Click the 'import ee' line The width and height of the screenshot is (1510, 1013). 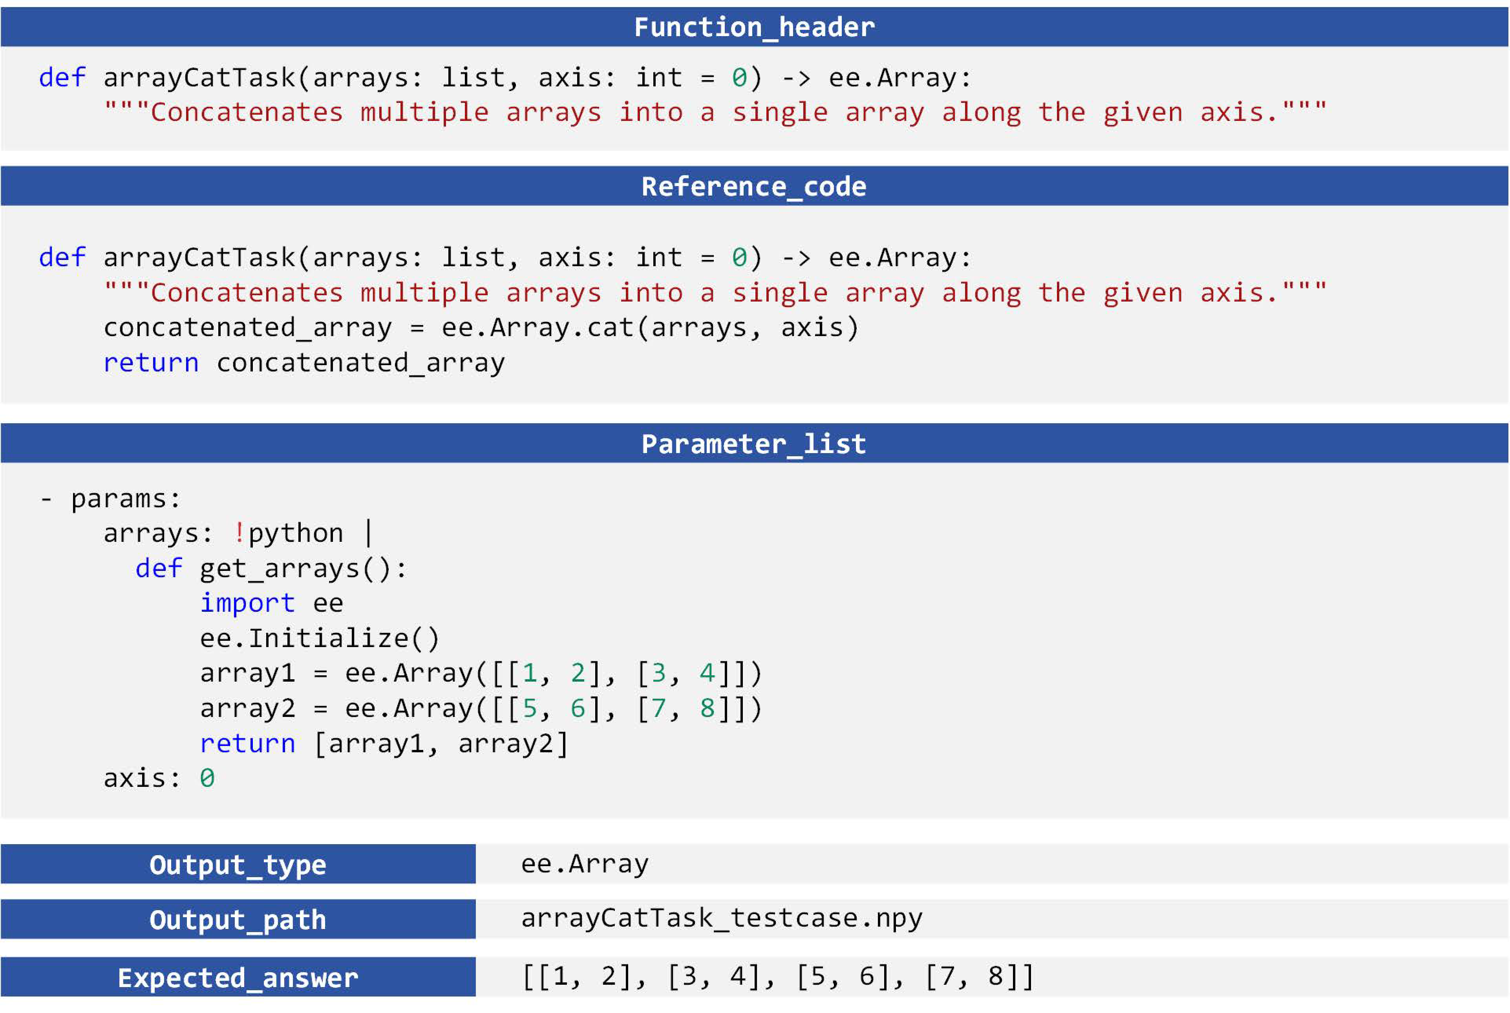[271, 603]
